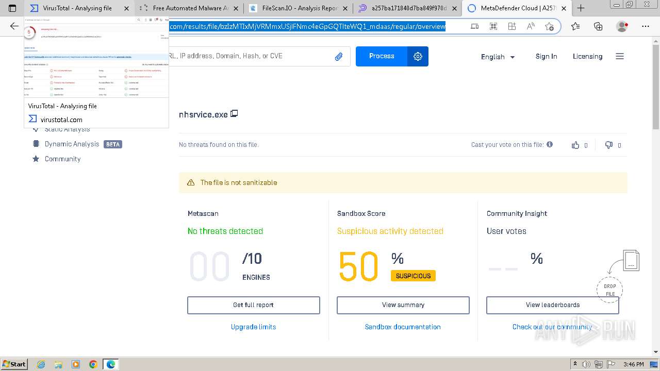The image size is (660, 371).
Task: Click the "The file is not sanitizable" notice
Action: [403, 182]
